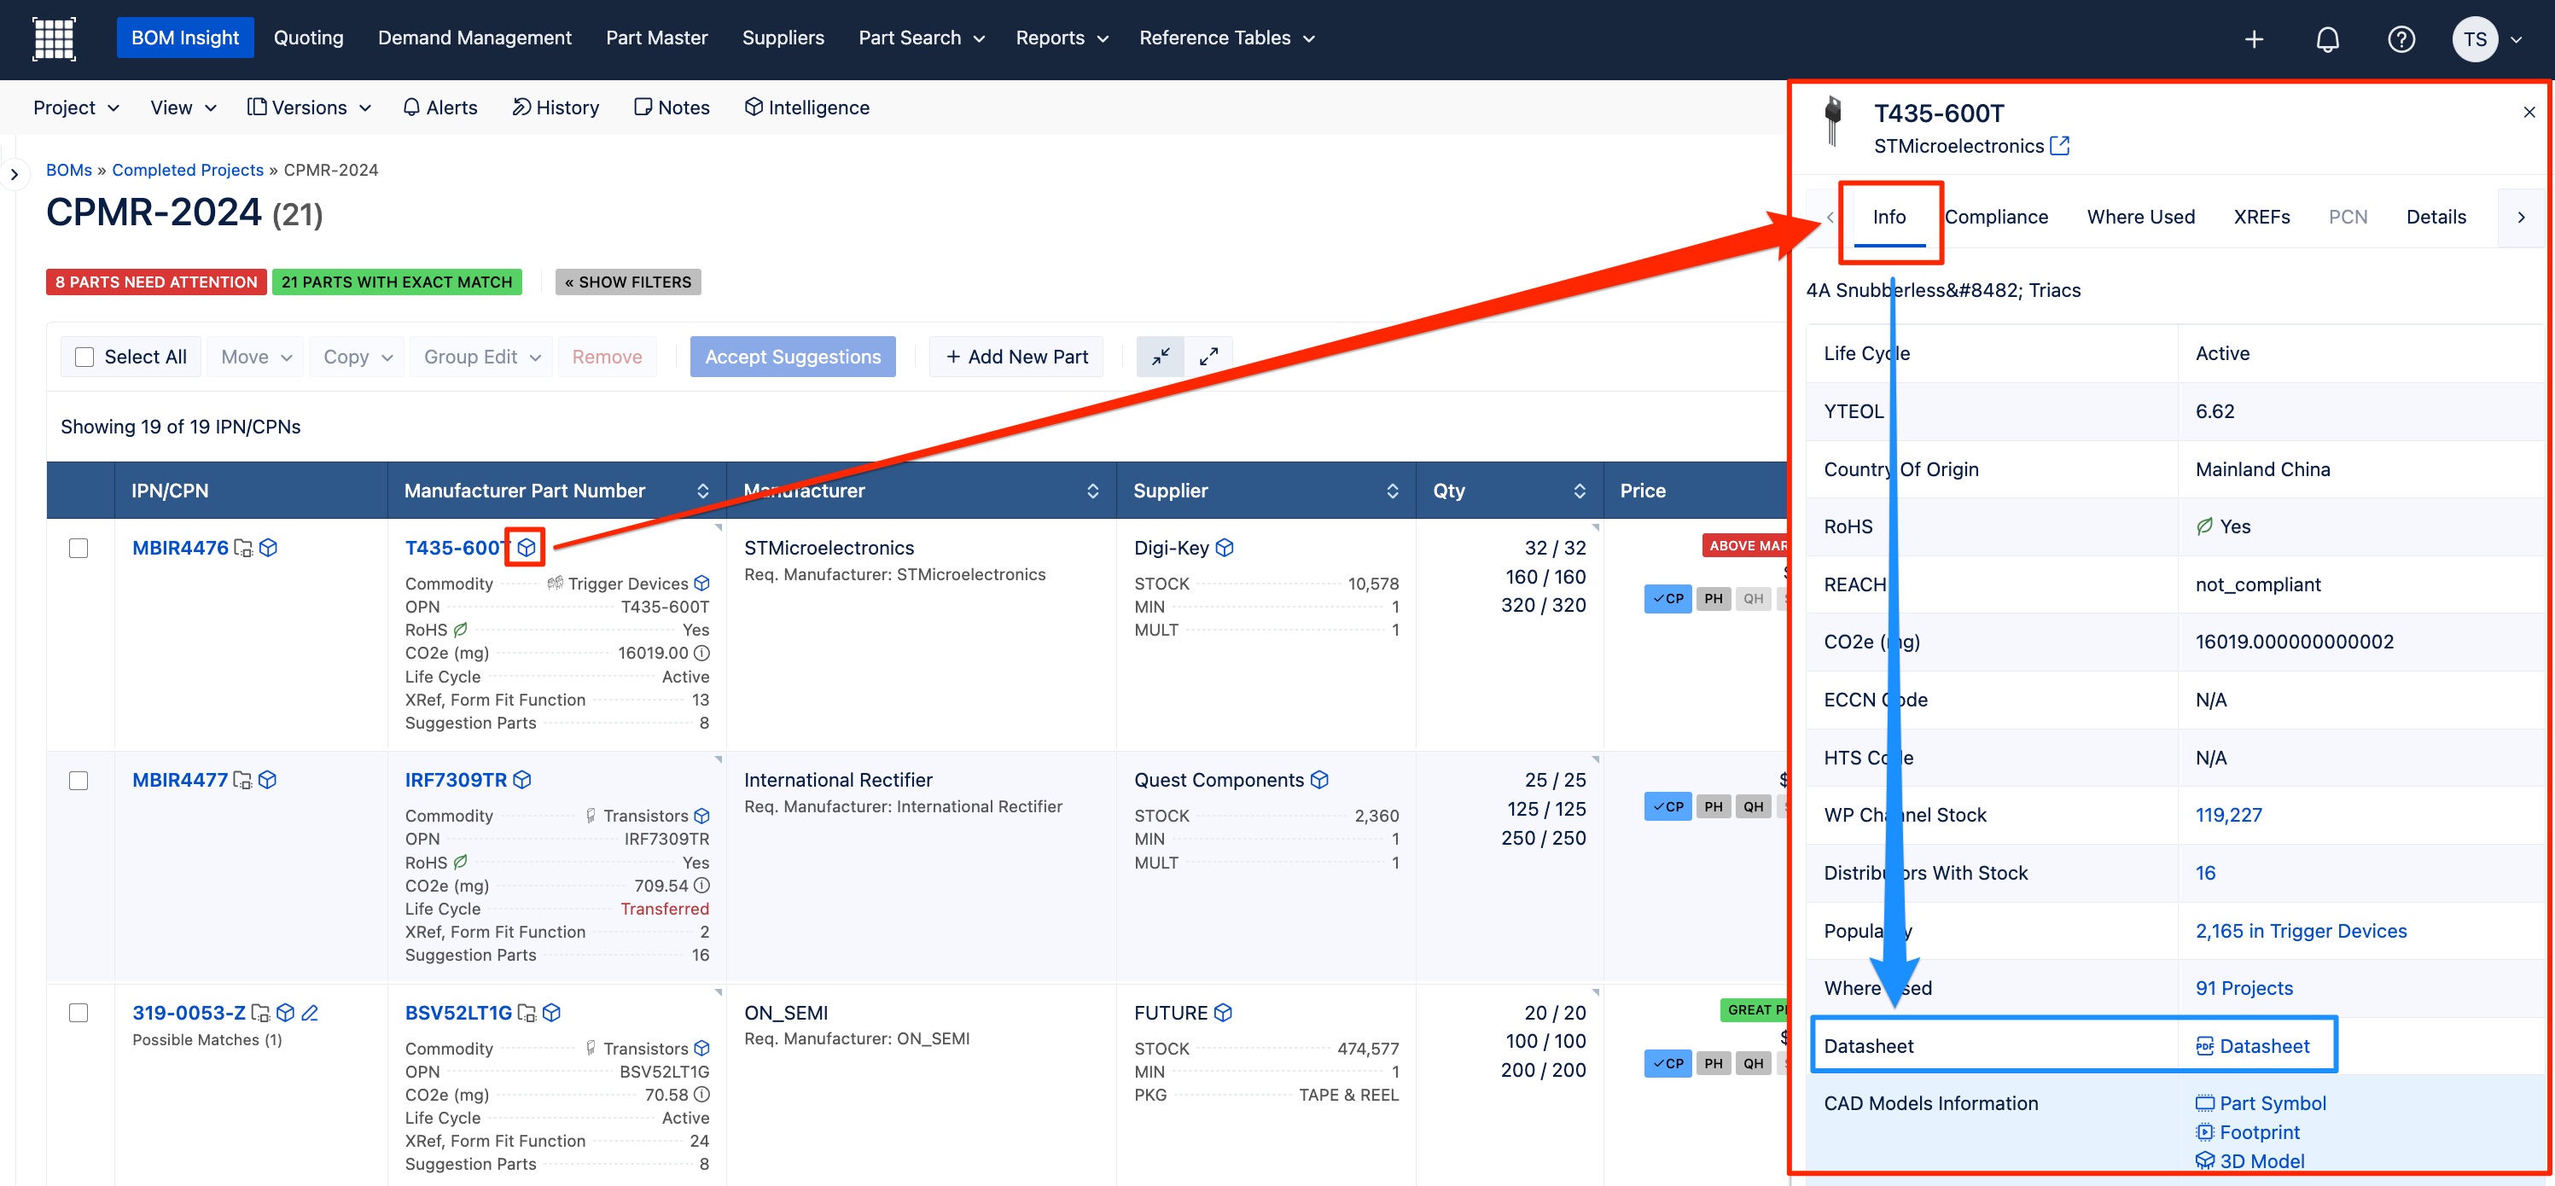Click CO2e info icon for T435-600T

pyautogui.click(x=701, y=653)
